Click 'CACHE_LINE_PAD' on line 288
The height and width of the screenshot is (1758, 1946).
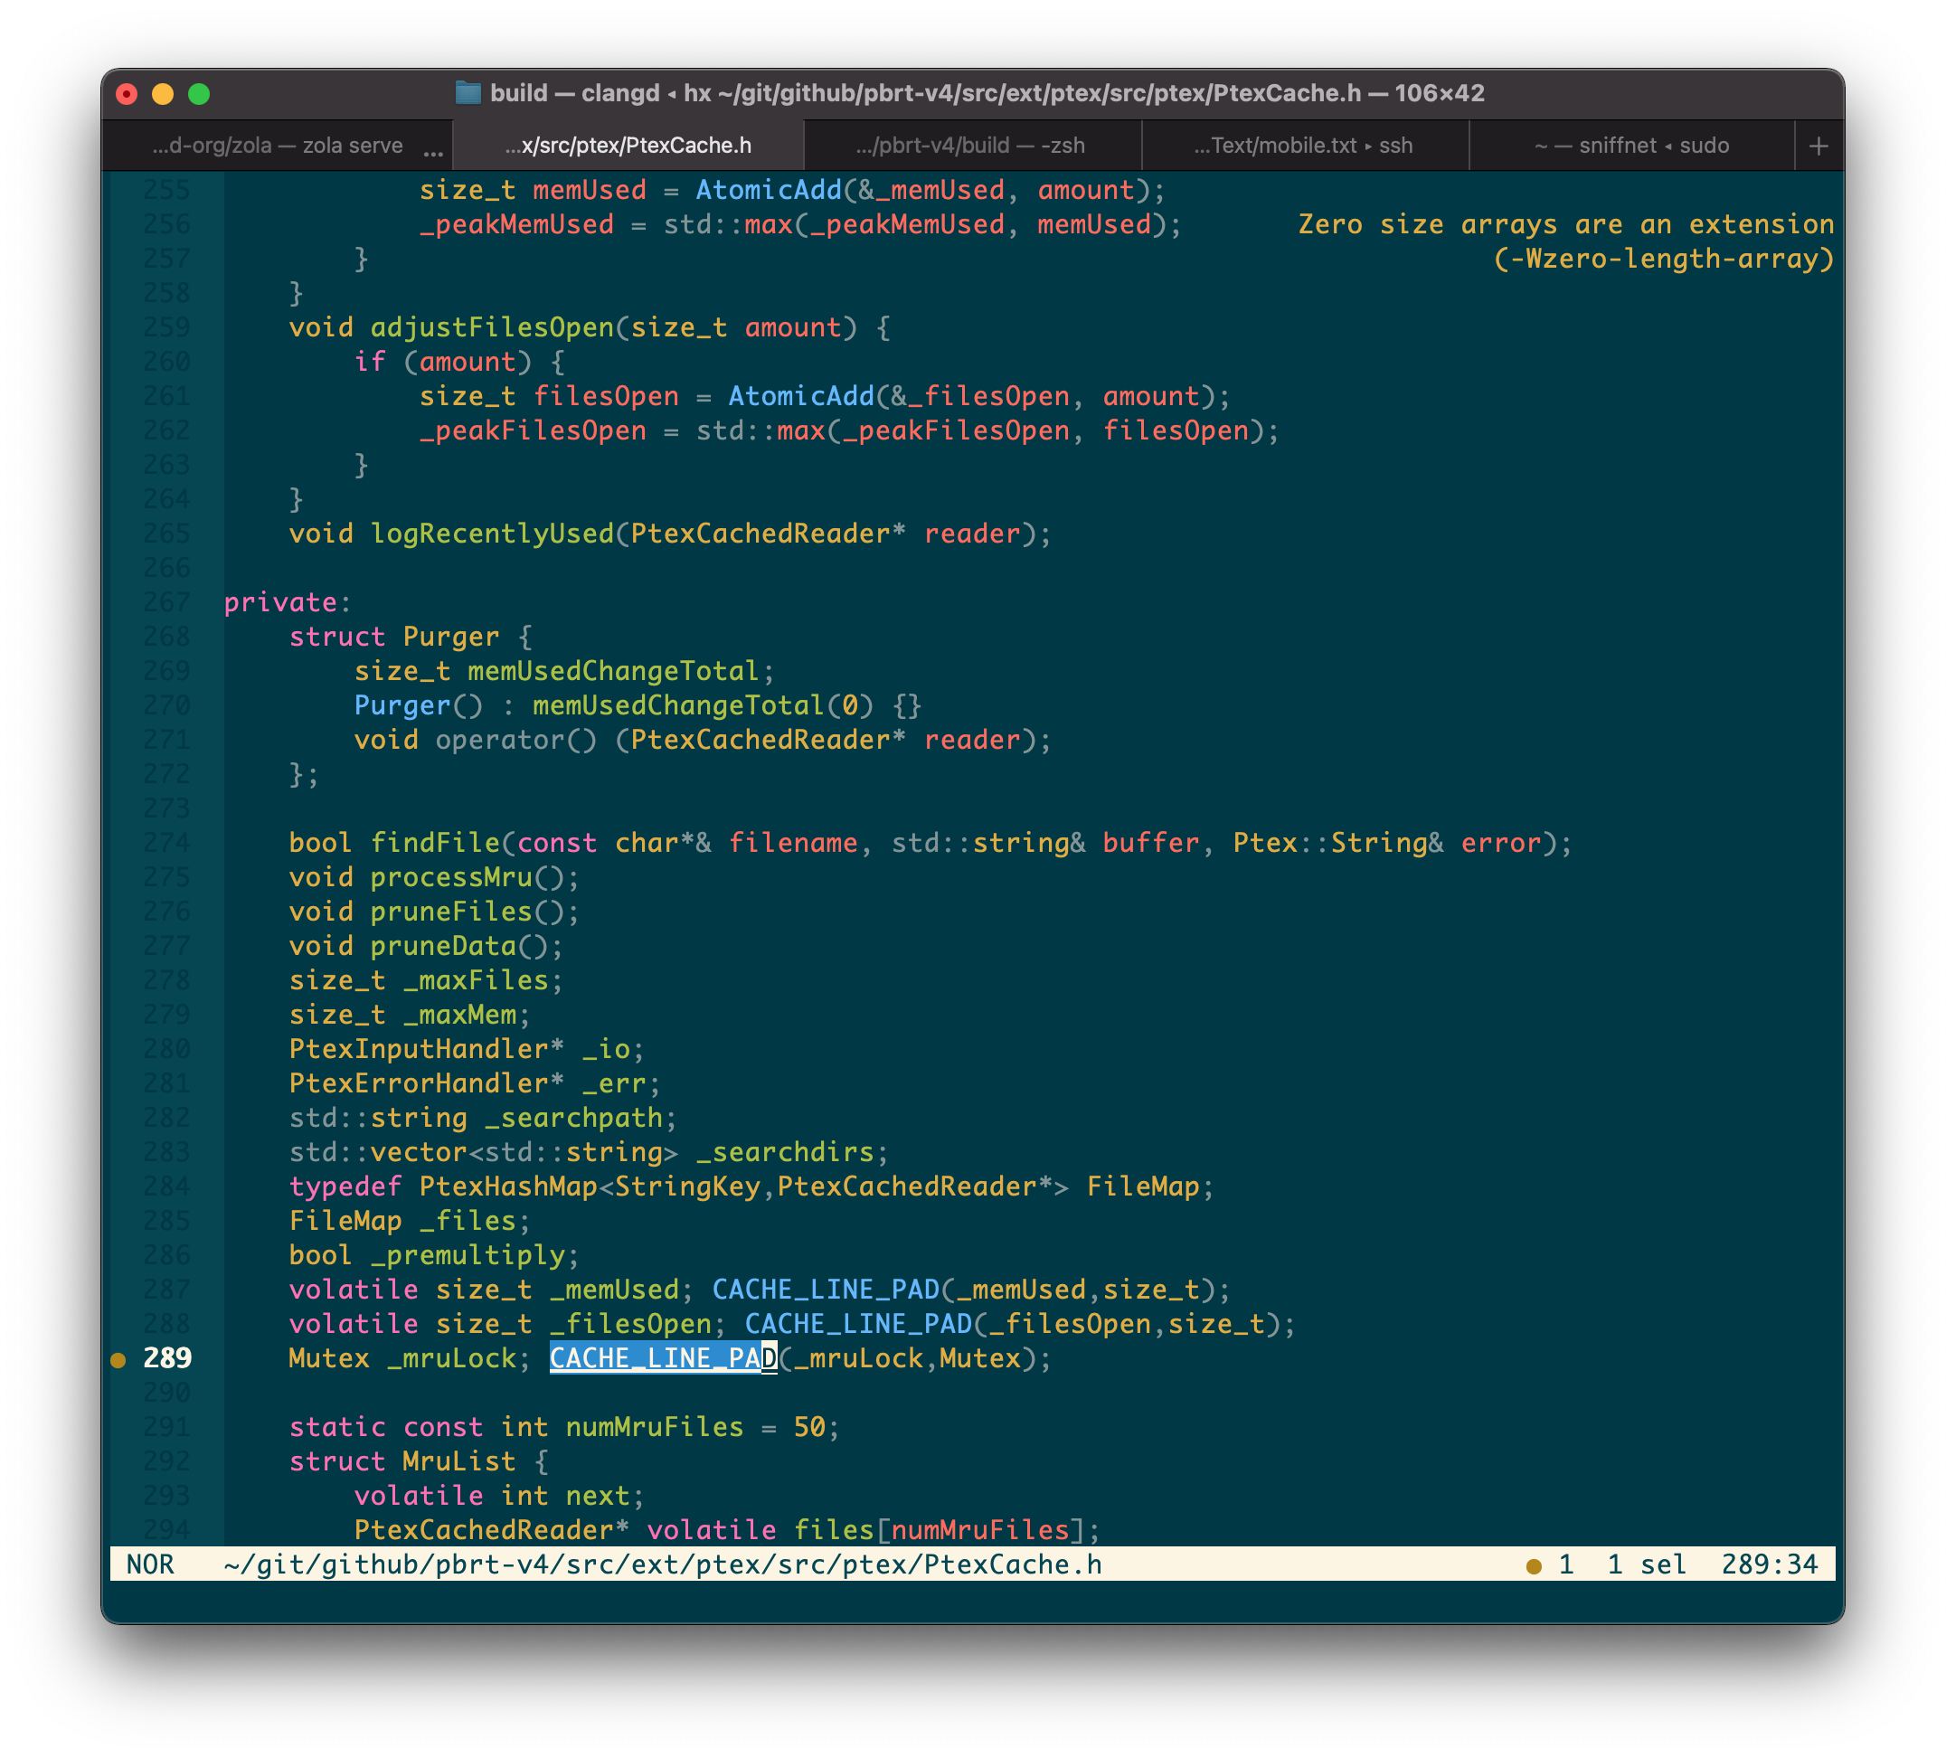pos(858,1324)
